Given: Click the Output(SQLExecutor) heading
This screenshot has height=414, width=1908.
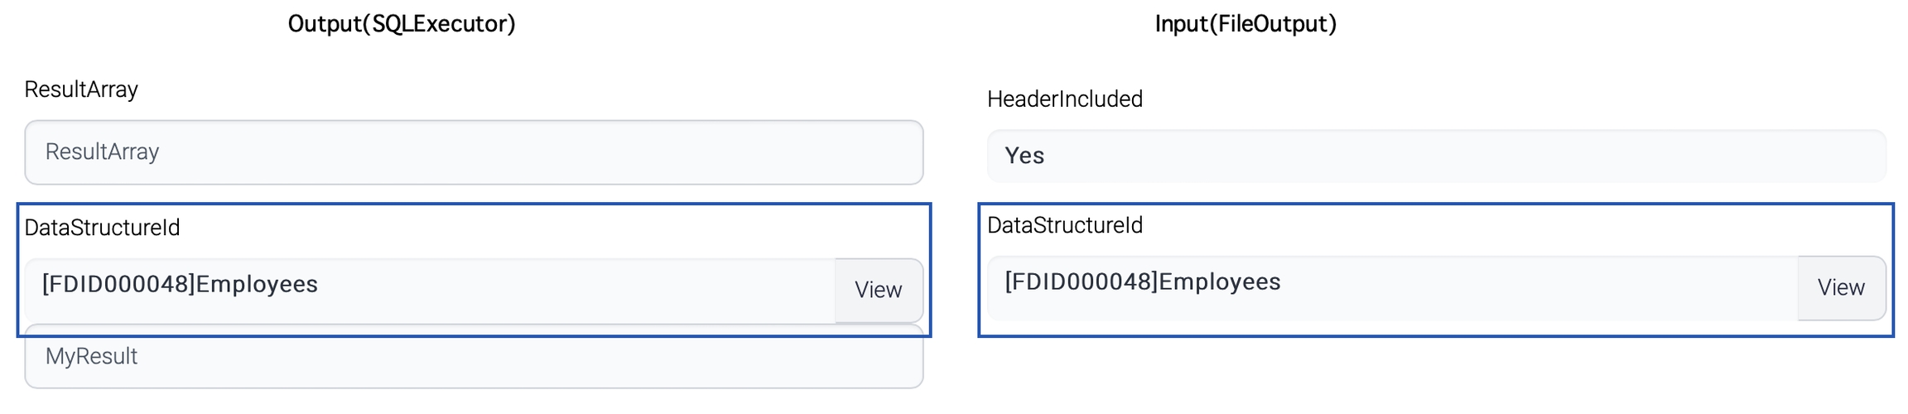Looking at the screenshot, I should coord(402,23).
